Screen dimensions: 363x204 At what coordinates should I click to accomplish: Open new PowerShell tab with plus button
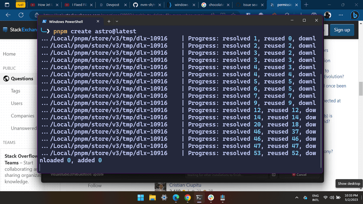click(x=109, y=21)
